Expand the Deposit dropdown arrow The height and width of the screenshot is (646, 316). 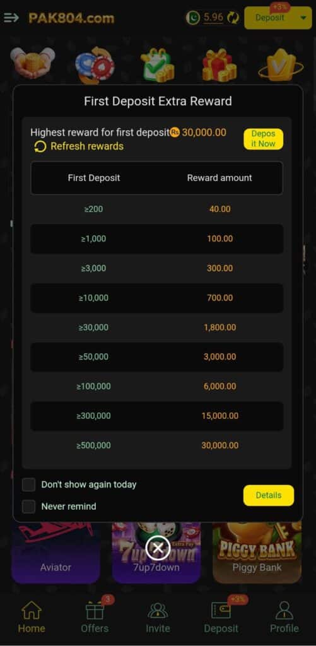tap(303, 18)
